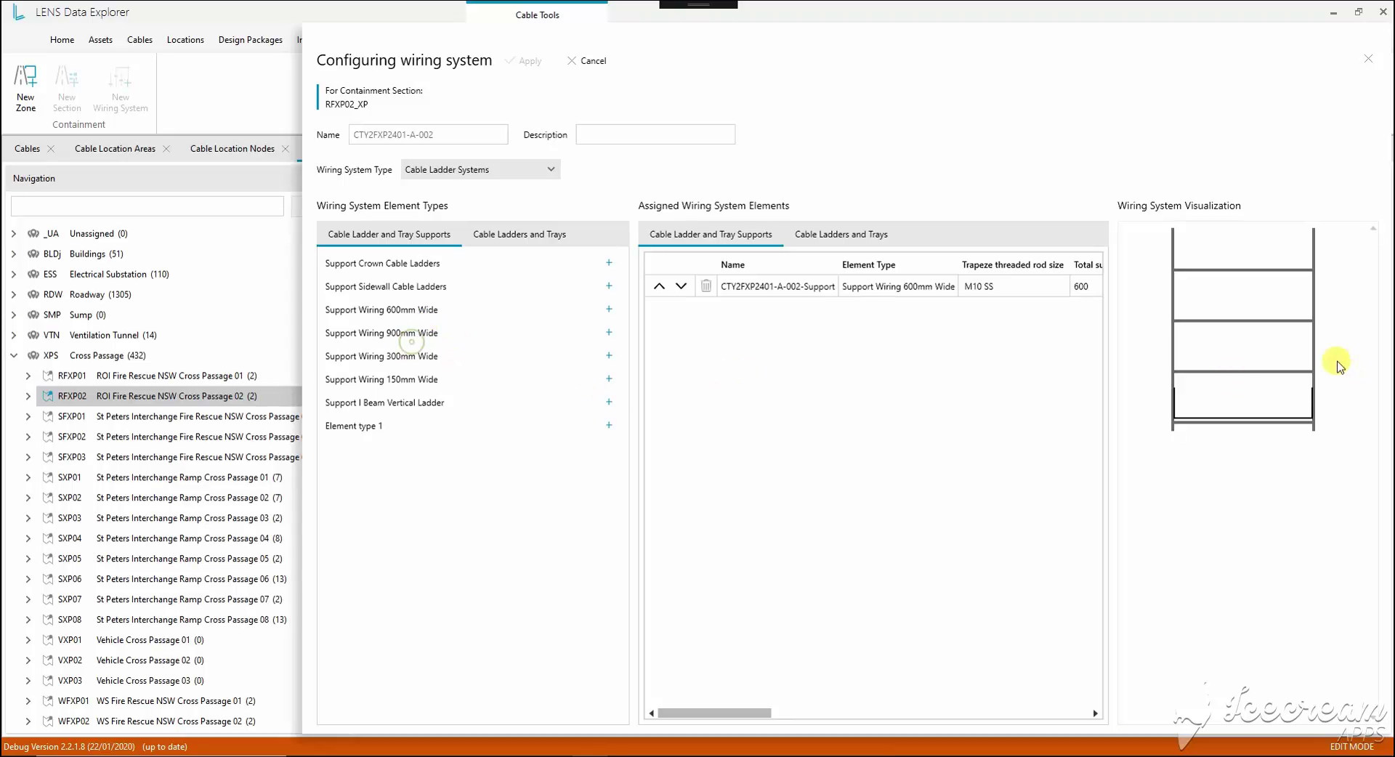The height and width of the screenshot is (757, 1395).
Task: Click the New Zone ribbon icon
Action: click(x=25, y=88)
